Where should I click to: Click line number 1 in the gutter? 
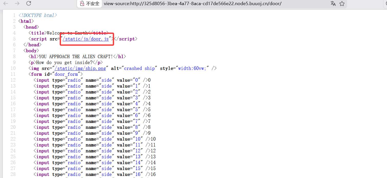(14, 15)
